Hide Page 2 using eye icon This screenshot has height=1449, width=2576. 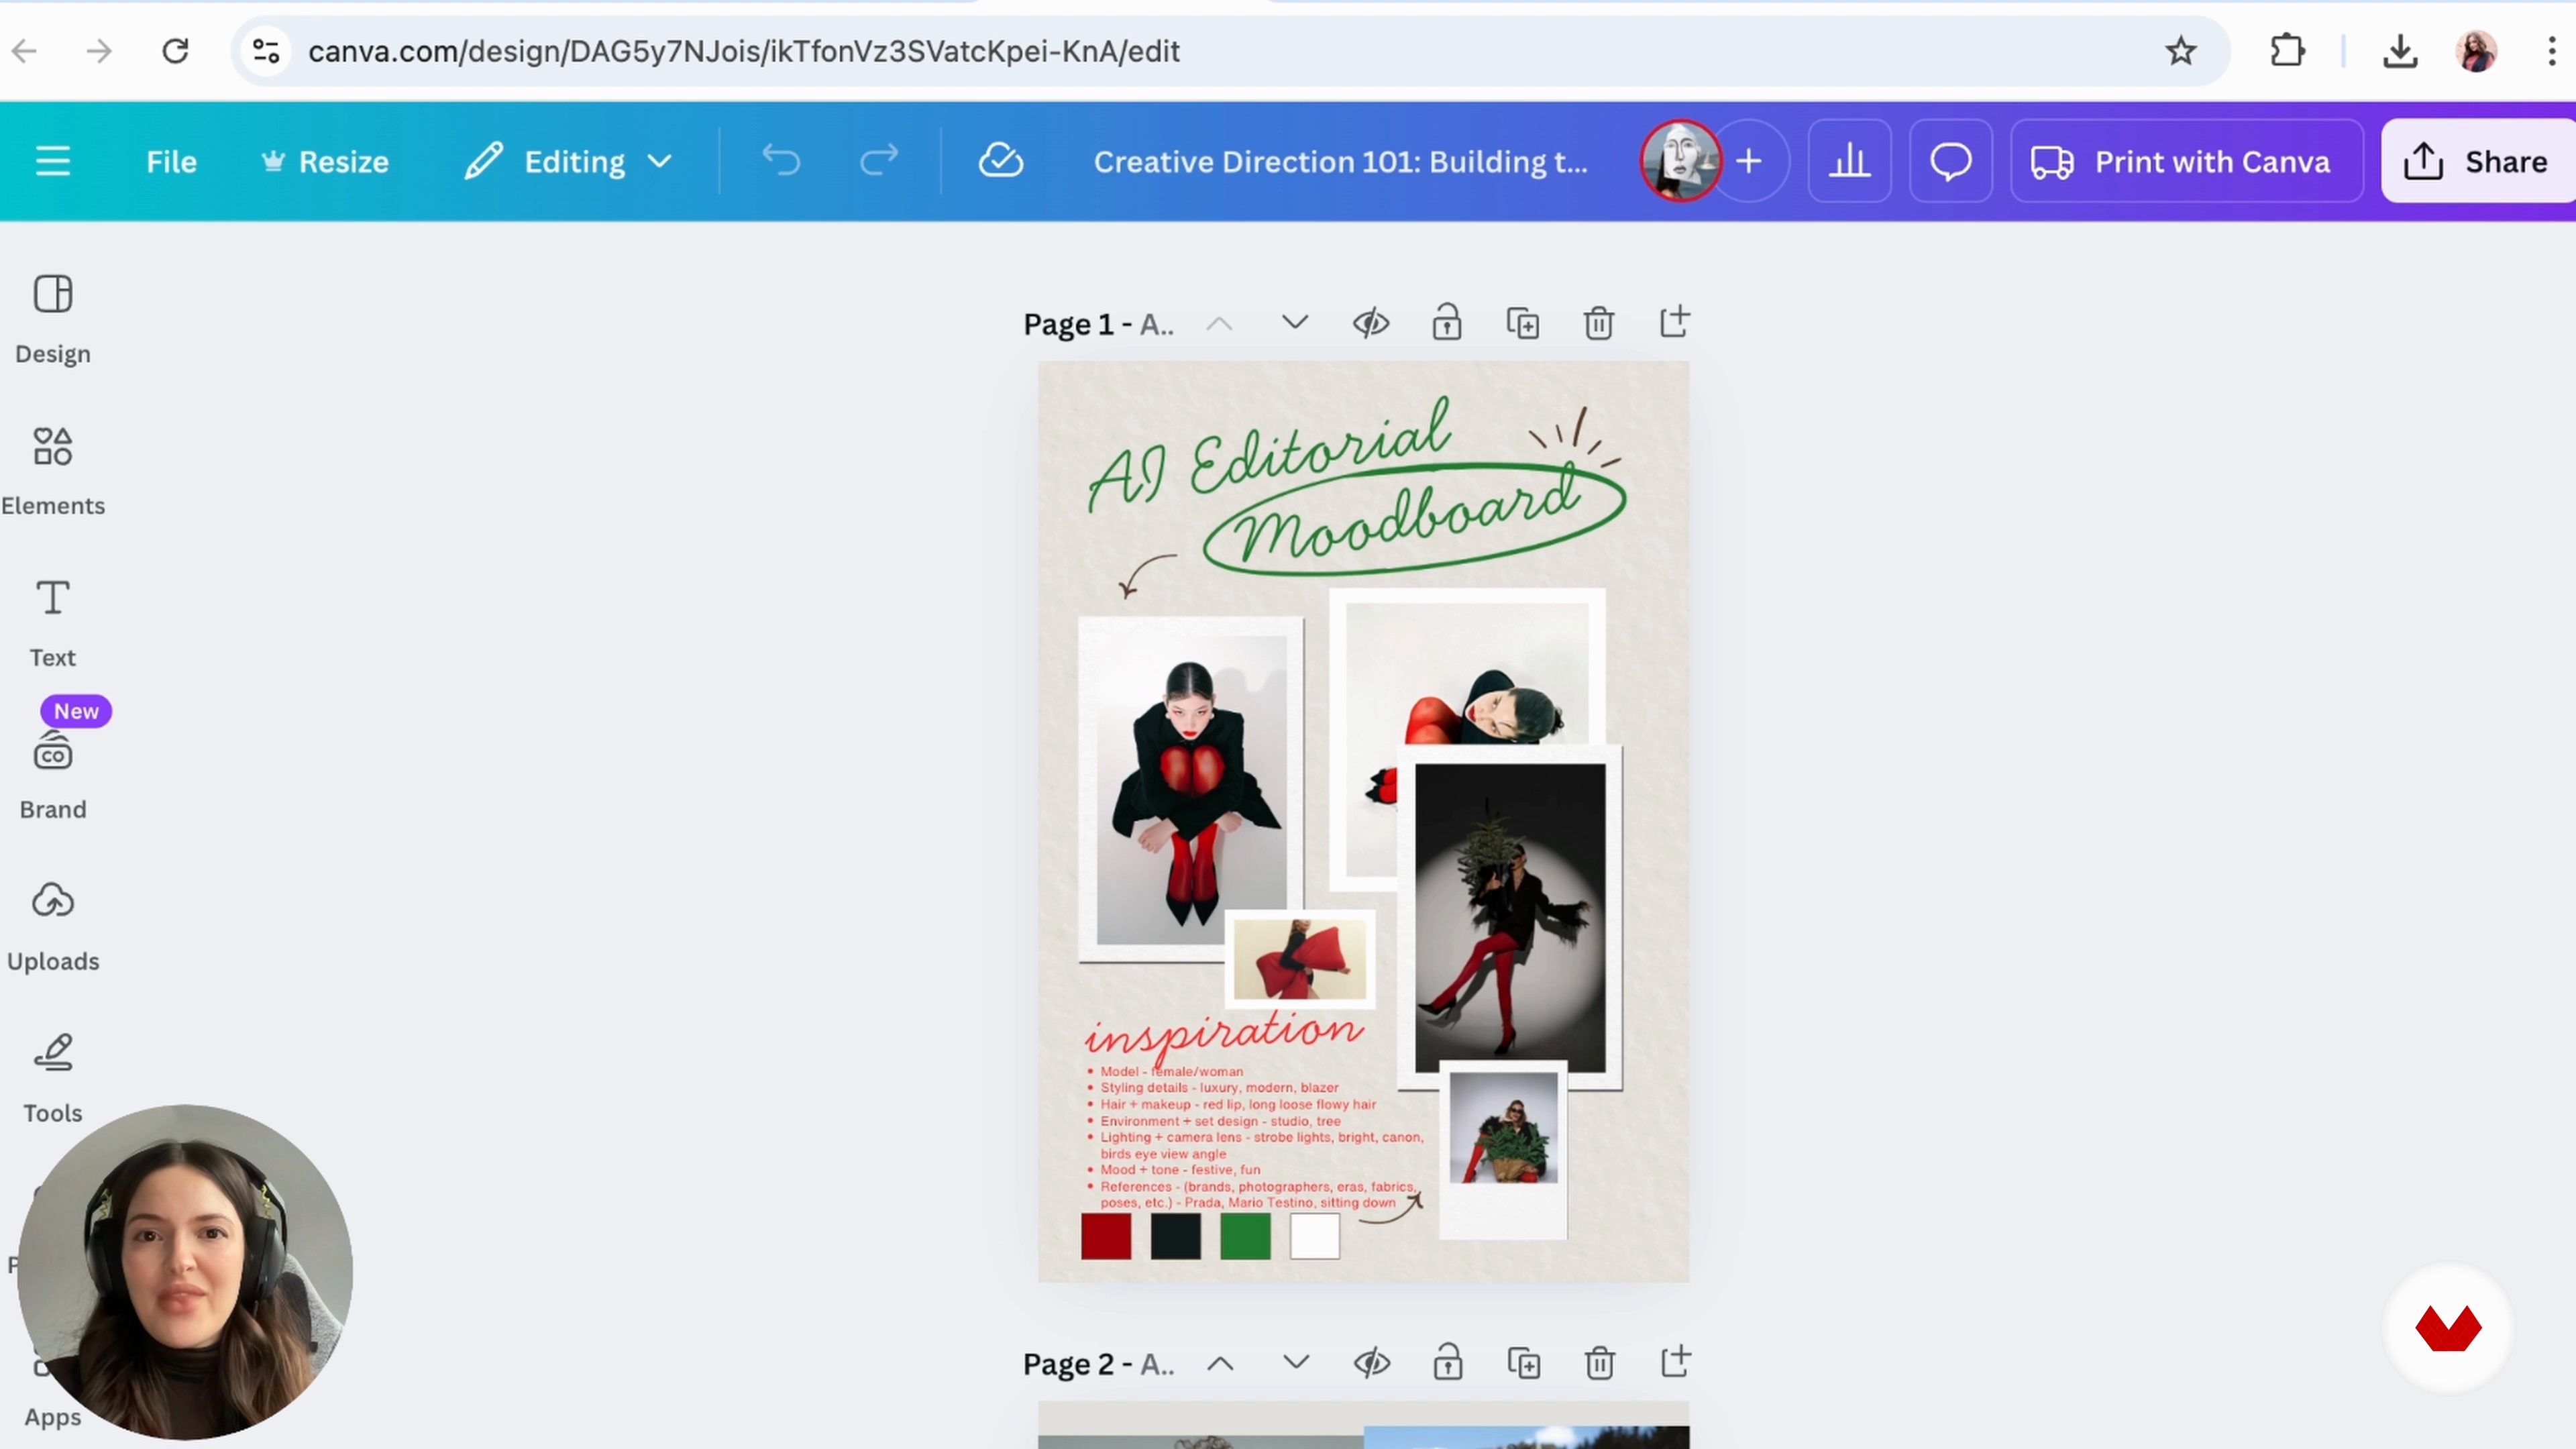1371,1363
